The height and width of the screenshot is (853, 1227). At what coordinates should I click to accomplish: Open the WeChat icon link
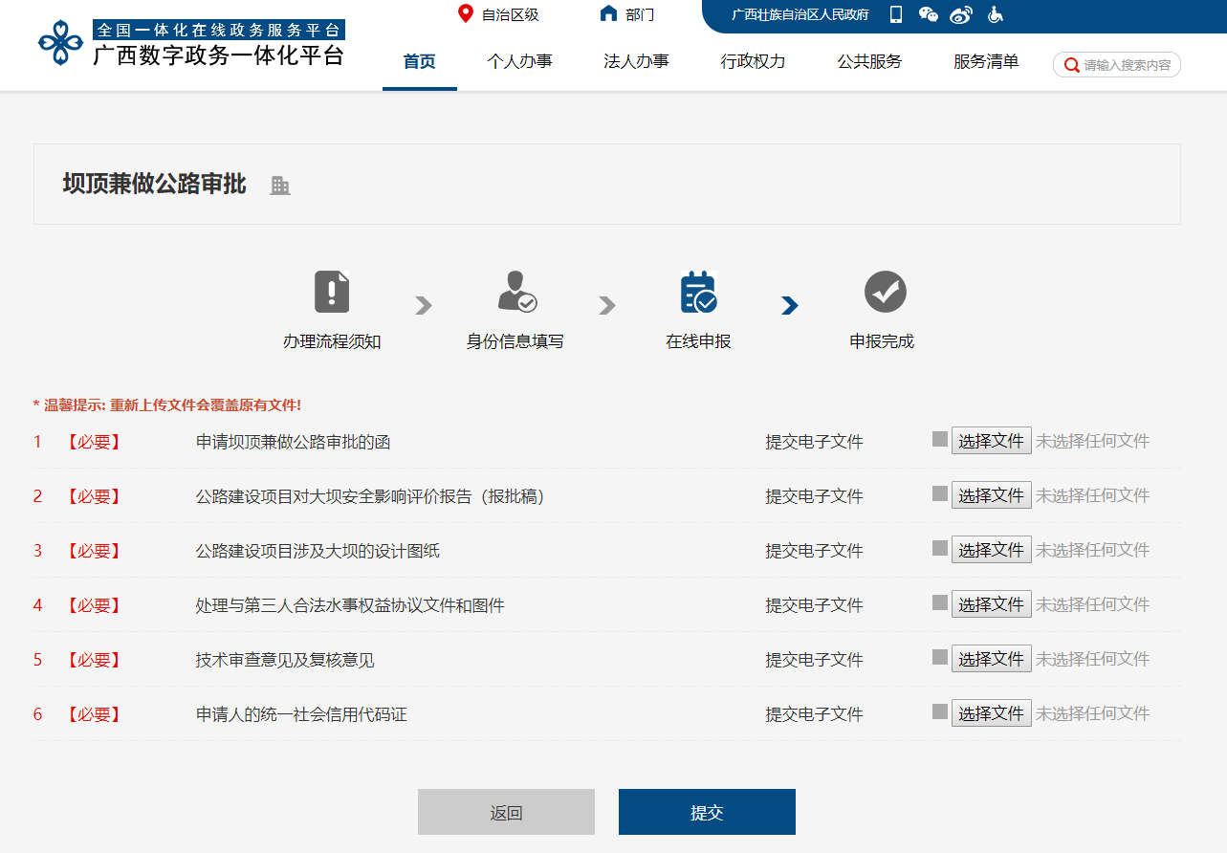click(x=928, y=14)
